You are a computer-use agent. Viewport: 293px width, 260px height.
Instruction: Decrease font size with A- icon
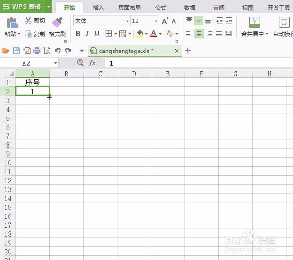(x=175, y=21)
